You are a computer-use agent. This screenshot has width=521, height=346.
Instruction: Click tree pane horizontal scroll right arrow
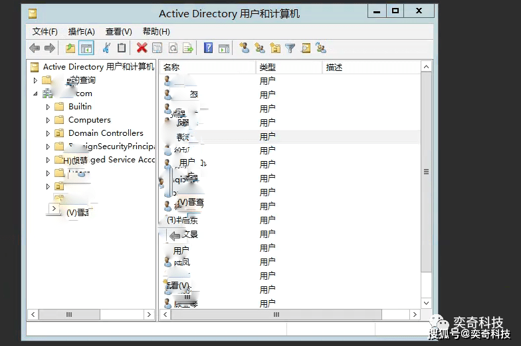[149, 314]
